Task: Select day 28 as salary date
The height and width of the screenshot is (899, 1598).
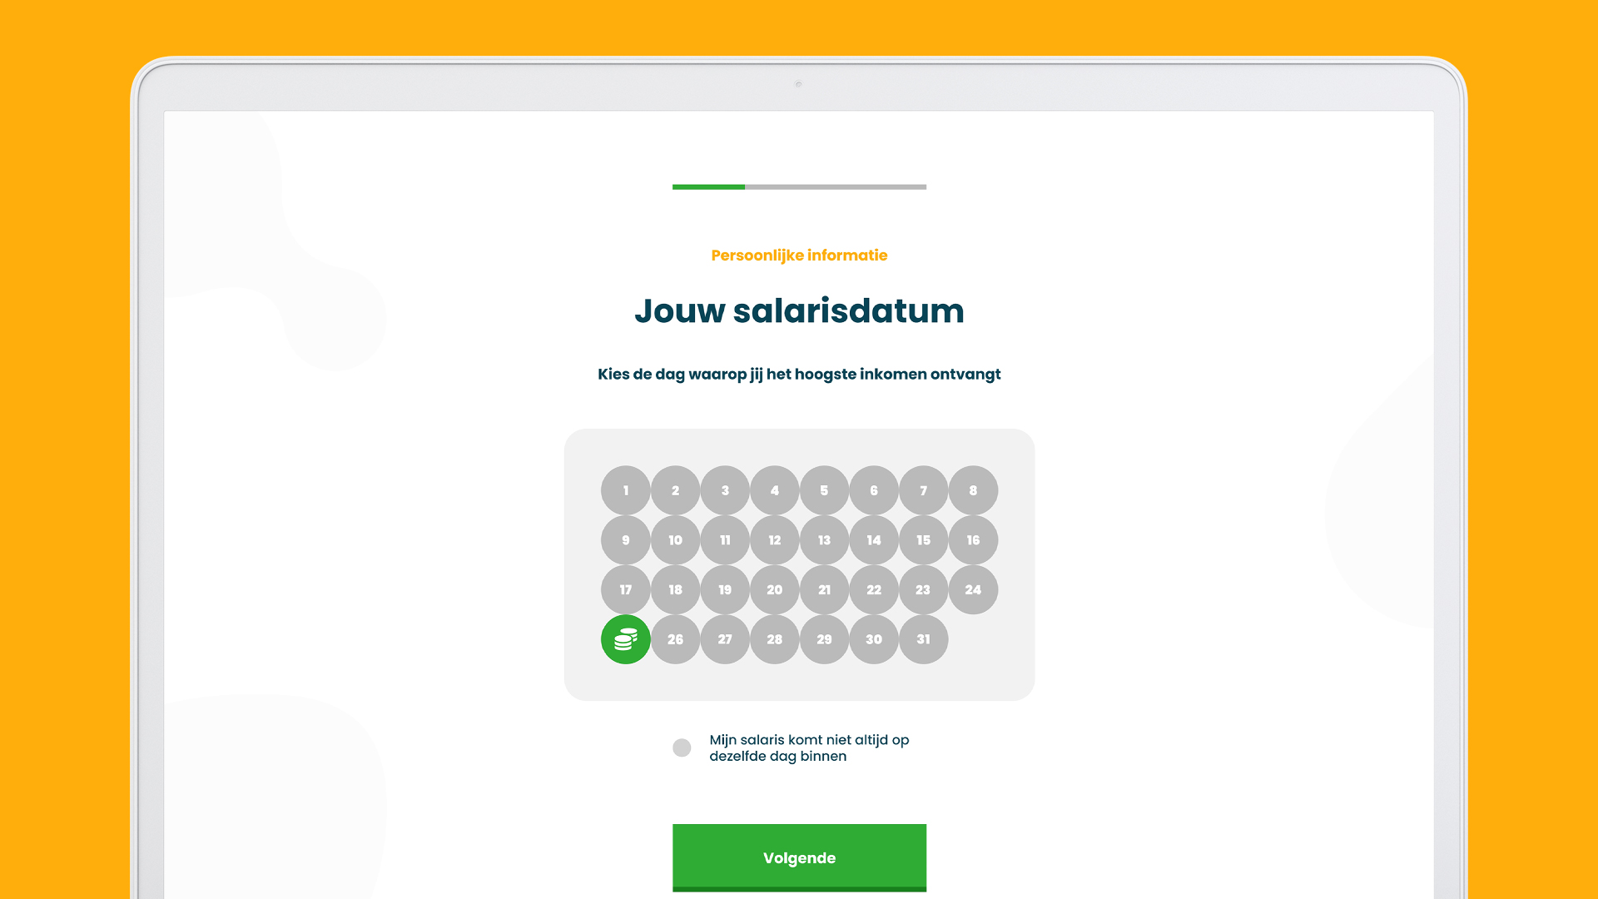Action: coord(774,639)
